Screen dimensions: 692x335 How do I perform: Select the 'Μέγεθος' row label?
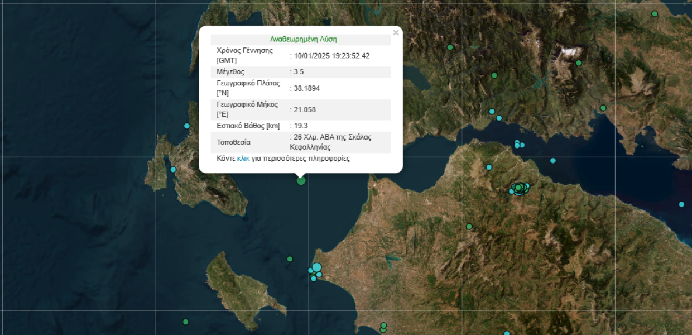[x=230, y=72]
